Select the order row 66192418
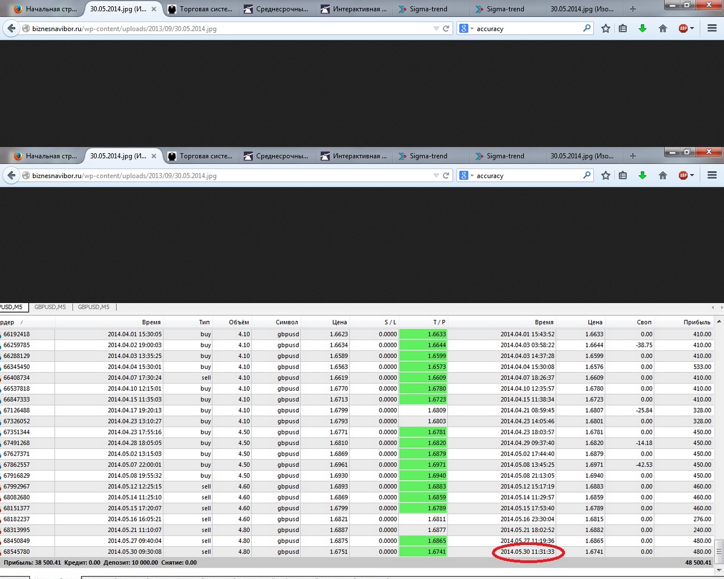This screenshot has width=724, height=579. (357, 334)
